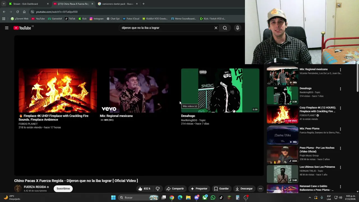
Task: Switch to camionero starter pack Google tab
Action: pyautogui.click(x=118, y=4)
